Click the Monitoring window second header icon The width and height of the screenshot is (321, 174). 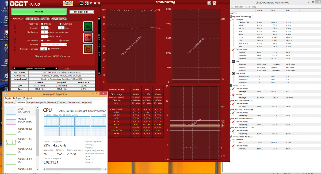(x=215, y=3)
